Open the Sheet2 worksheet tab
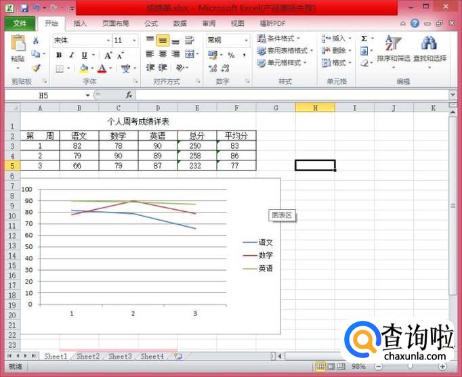Viewport: 462px width, 377px height. click(x=87, y=356)
